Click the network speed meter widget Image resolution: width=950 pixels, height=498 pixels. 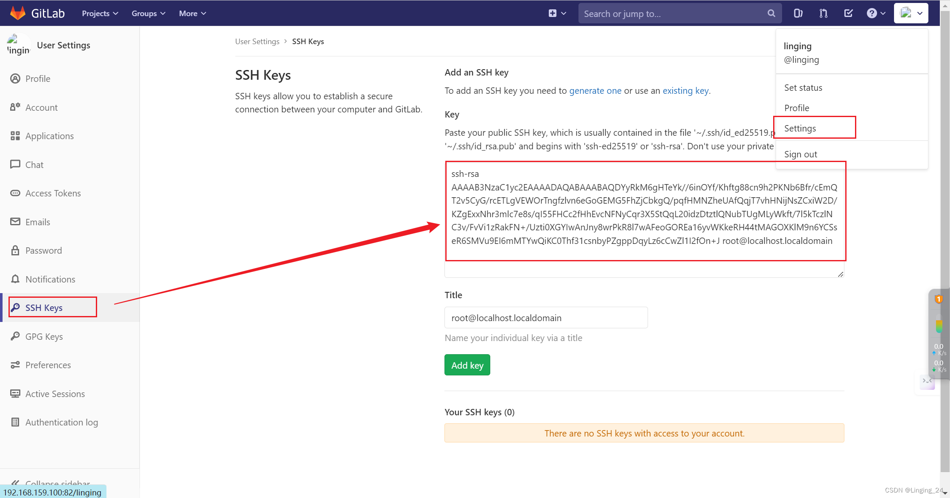pyautogui.click(x=939, y=358)
